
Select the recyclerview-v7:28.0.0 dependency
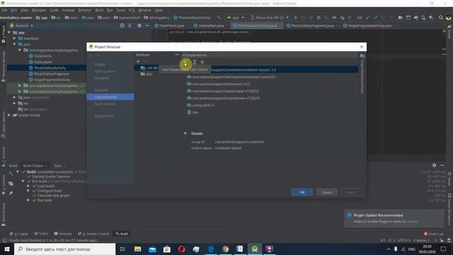224,98
